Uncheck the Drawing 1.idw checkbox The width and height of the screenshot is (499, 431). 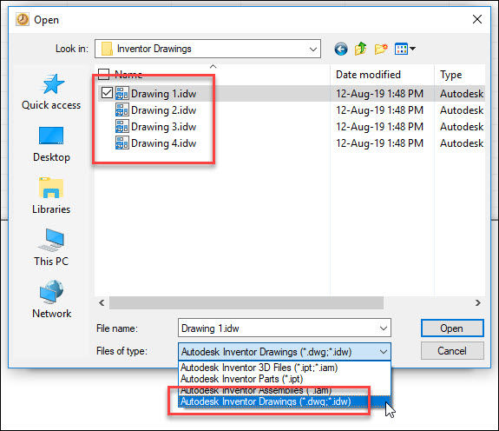coord(107,93)
